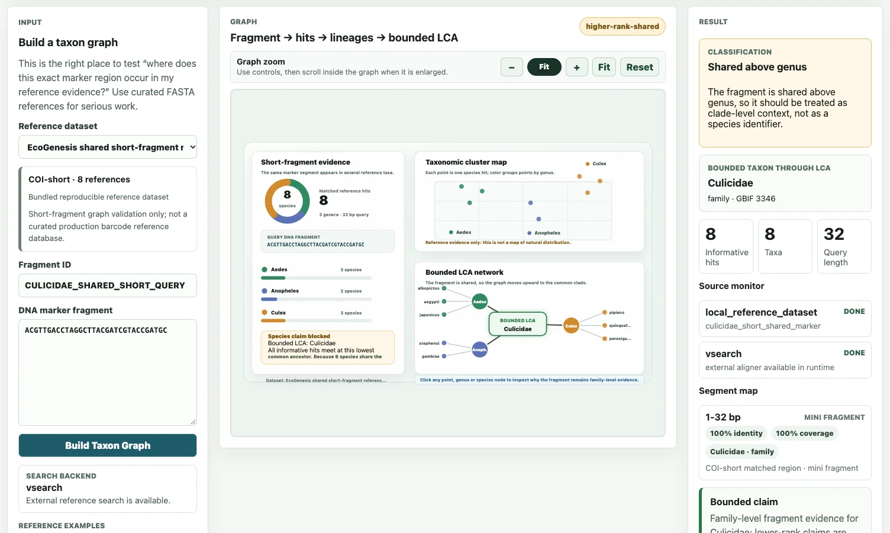The height and width of the screenshot is (533, 890).
Task: Click the COI-short · 8 references card
Action: [108, 209]
